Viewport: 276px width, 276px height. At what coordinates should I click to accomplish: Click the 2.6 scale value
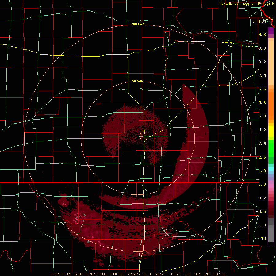(x=262, y=157)
